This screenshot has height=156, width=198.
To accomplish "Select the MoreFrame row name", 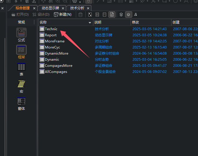I will (x=55, y=41).
